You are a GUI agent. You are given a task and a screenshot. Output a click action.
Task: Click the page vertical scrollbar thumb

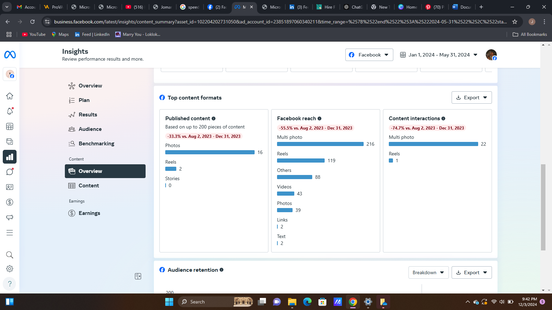point(543,207)
